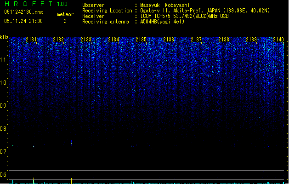The width and height of the screenshot is (289, 184).
Task: Click the HROFFT title text
Action: point(28,4)
